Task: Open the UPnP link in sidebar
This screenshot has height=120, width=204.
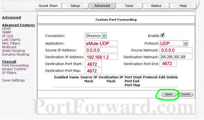Action: [x=6, y=29]
